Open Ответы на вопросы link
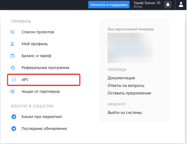Screen dimensions: 187x144 click(x=126, y=86)
